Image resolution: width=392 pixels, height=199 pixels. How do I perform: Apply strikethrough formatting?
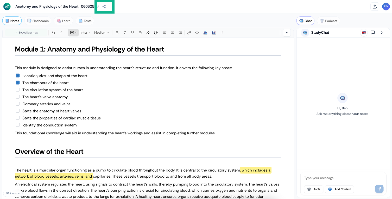pyautogui.click(x=140, y=33)
